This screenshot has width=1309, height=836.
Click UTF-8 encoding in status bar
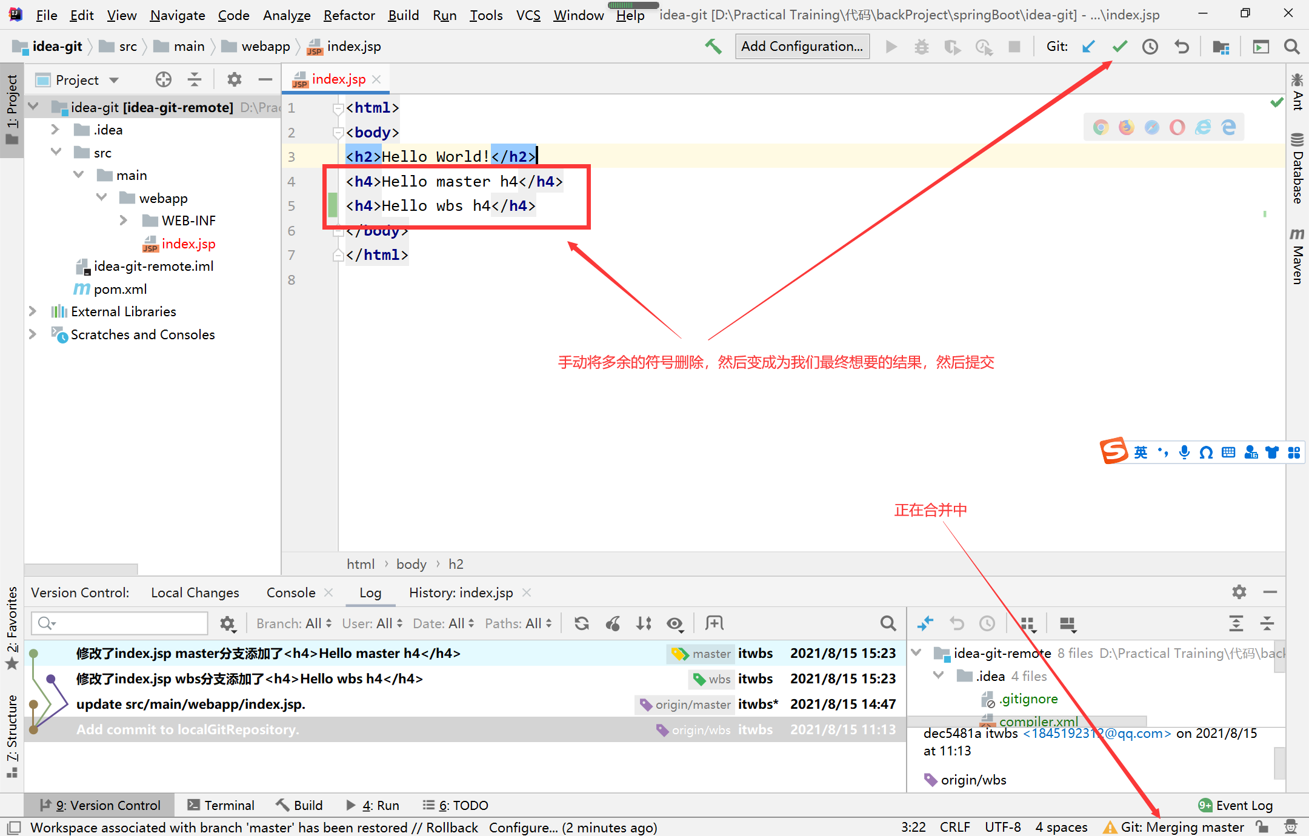[1002, 827]
